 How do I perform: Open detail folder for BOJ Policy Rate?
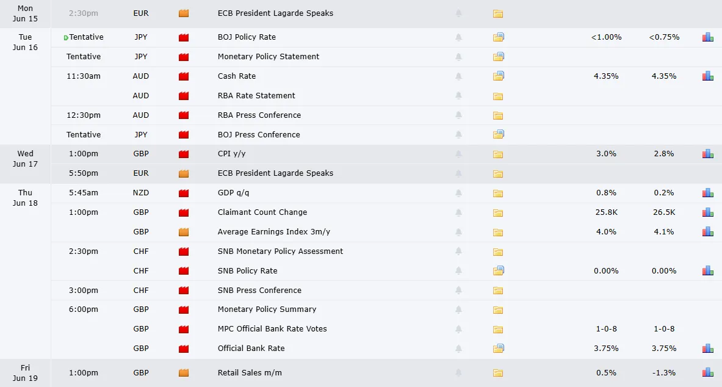(x=498, y=37)
